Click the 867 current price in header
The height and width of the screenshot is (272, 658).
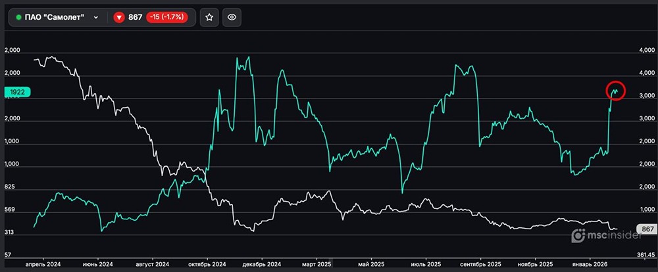coord(135,18)
